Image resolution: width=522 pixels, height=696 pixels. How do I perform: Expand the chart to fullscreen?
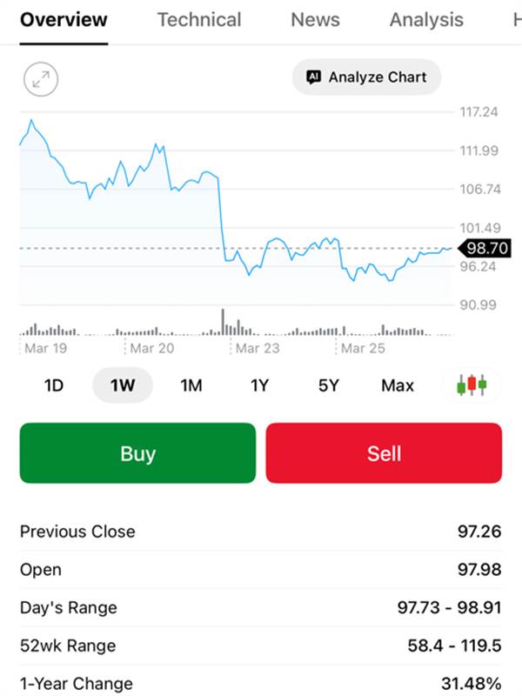coord(40,80)
